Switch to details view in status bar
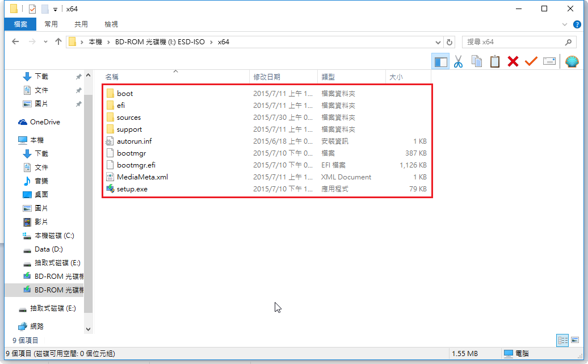This screenshot has width=588, height=364. pyautogui.click(x=563, y=340)
